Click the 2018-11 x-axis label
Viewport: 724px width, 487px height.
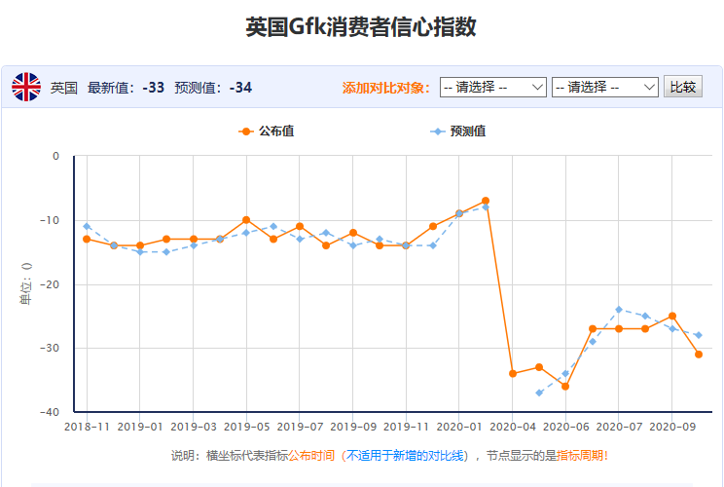click(x=87, y=427)
